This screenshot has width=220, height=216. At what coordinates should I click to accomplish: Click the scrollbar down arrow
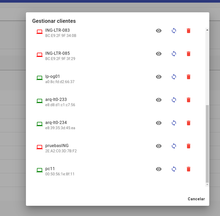207,185
